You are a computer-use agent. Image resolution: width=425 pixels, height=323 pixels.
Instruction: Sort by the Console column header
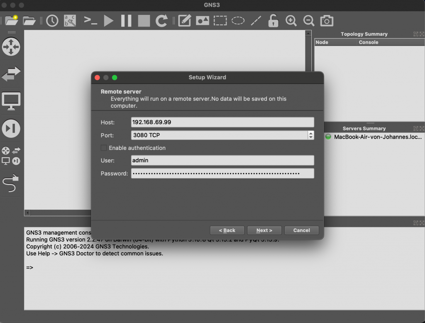click(391, 42)
